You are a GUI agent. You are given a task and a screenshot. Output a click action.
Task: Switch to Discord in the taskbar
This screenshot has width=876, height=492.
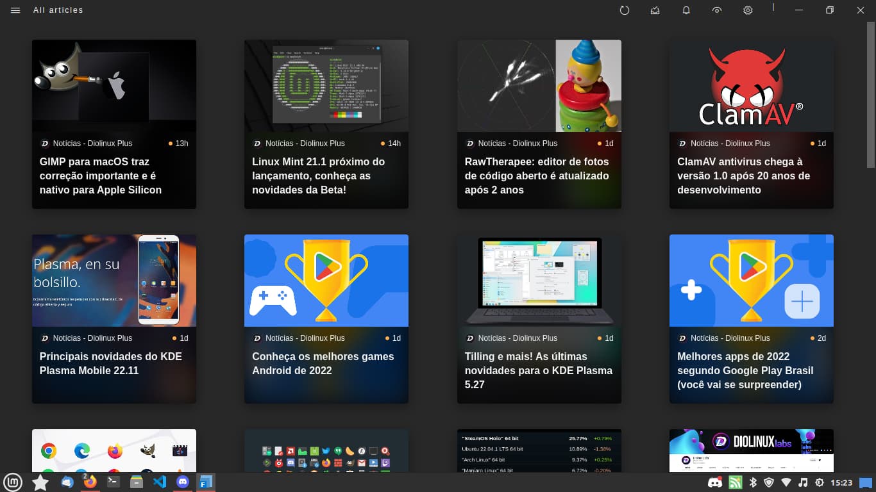183,482
